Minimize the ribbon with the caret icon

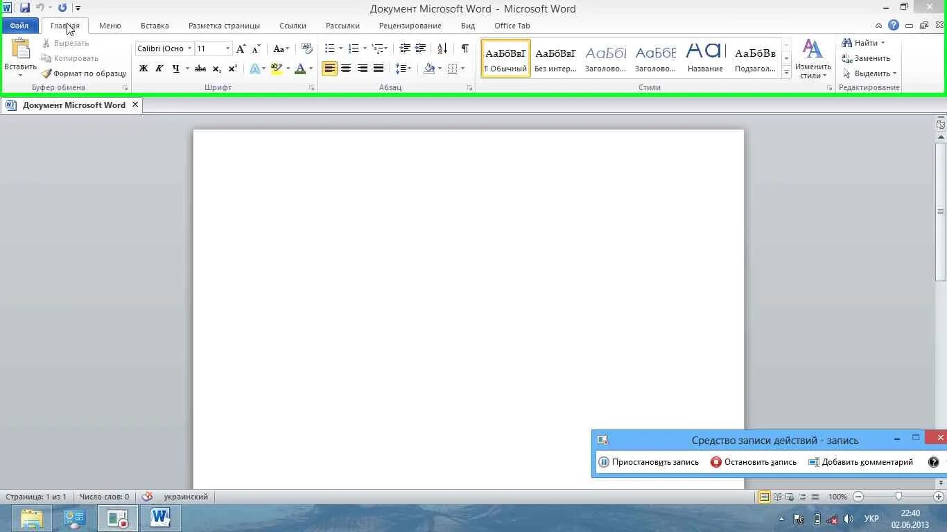(x=879, y=26)
